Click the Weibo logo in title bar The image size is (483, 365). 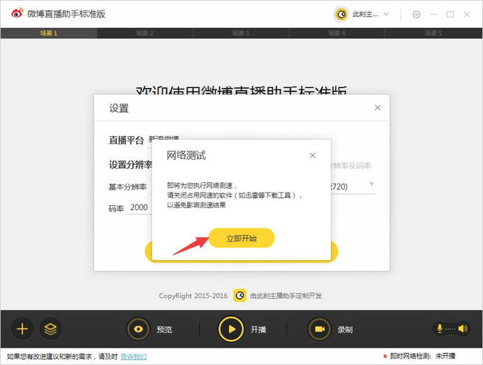point(13,14)
